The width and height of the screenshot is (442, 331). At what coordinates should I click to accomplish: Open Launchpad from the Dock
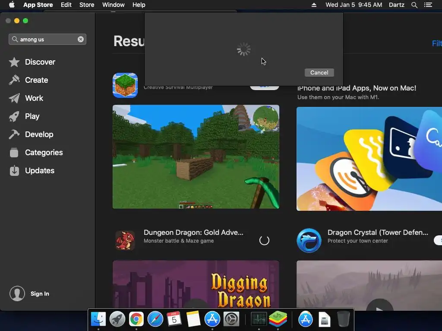tap(117, 319)
